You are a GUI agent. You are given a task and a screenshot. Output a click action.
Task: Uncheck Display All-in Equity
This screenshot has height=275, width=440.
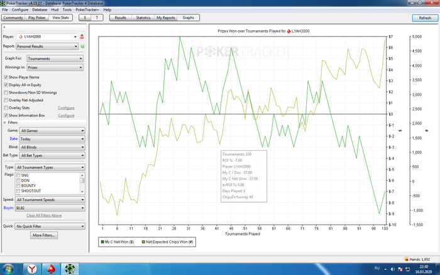click(6, 85)
